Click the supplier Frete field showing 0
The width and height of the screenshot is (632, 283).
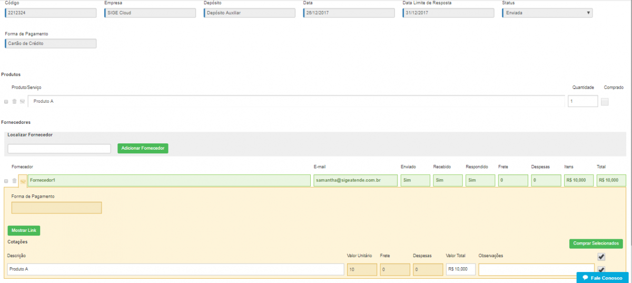[513, 180]
